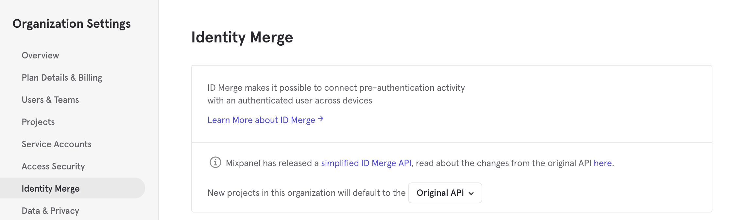Click the Organization Settings sidebar heading

(72, 24)
